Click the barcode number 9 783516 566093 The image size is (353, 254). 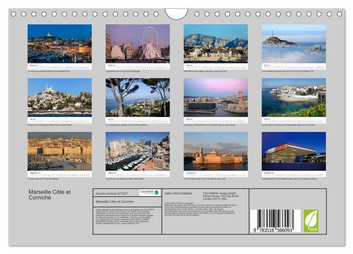[x=272, y=230]
